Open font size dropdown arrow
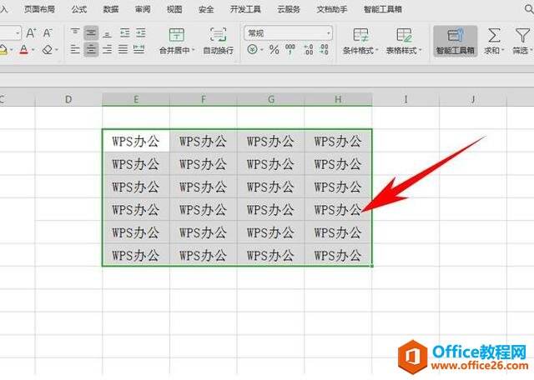Viewport: 534px width, 380px height. (18, 33)
